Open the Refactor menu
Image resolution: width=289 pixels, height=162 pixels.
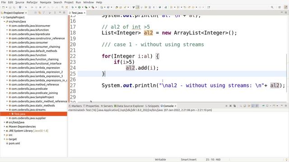tap(32, 2)
